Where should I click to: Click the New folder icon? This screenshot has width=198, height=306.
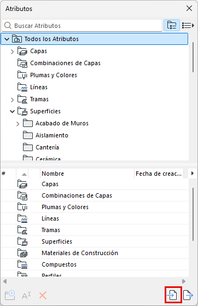tap(10, 295)
